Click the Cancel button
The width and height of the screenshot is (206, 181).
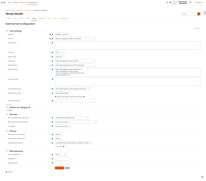(67, 168)
